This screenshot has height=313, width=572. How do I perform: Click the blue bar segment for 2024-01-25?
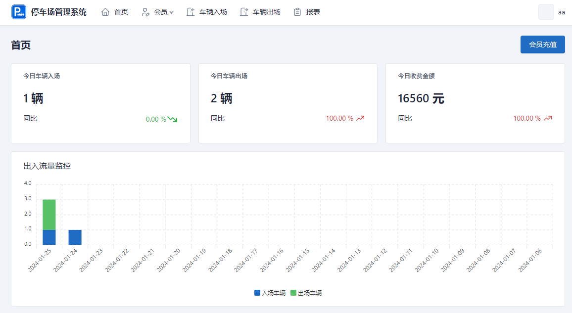click(49, 237)
